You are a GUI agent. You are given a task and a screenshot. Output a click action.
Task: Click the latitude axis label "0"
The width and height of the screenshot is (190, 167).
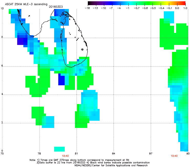tap(2, 151)
